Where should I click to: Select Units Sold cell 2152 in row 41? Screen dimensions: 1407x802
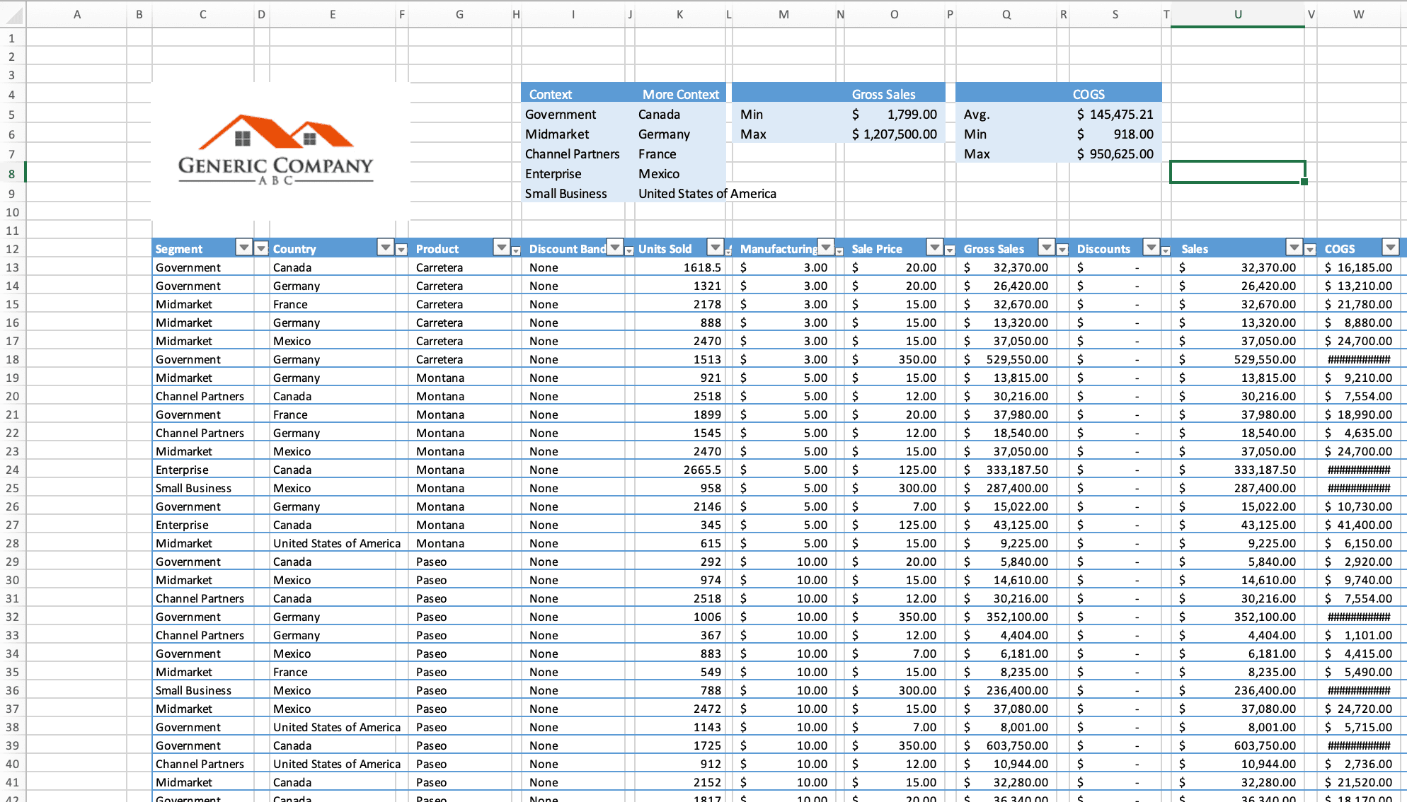tap(680, 782)
